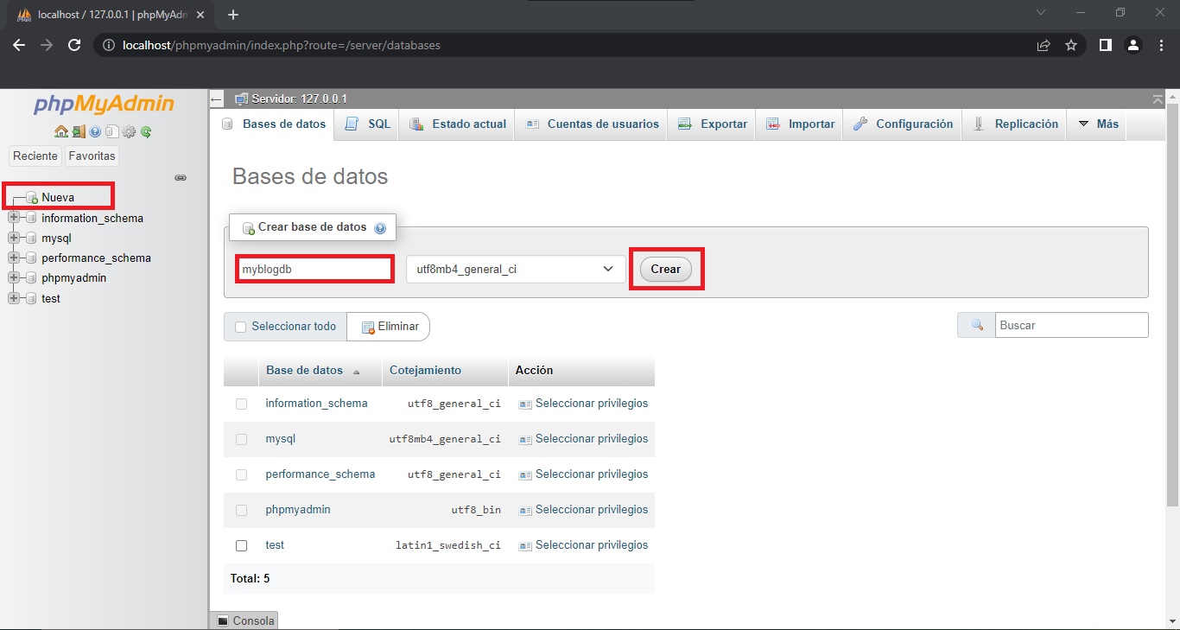This screenshot has width=1180, height=630.
Task: Open navigation panel settings gear icon
Action: [129, 132]
